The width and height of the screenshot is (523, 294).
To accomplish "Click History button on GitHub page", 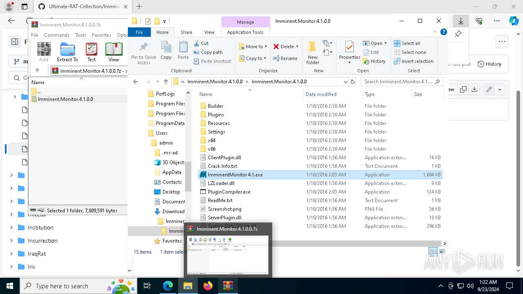I will tap(489, 64).
